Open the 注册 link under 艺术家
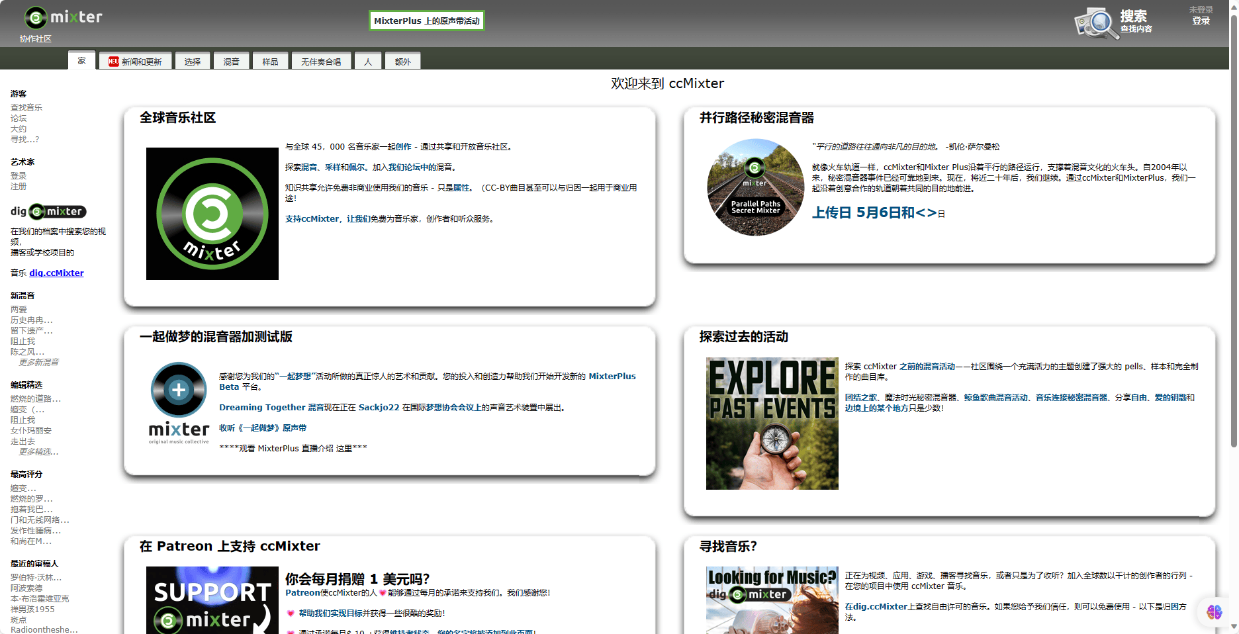This screenshot has height=634, width=1239. (x=18, y=187)
